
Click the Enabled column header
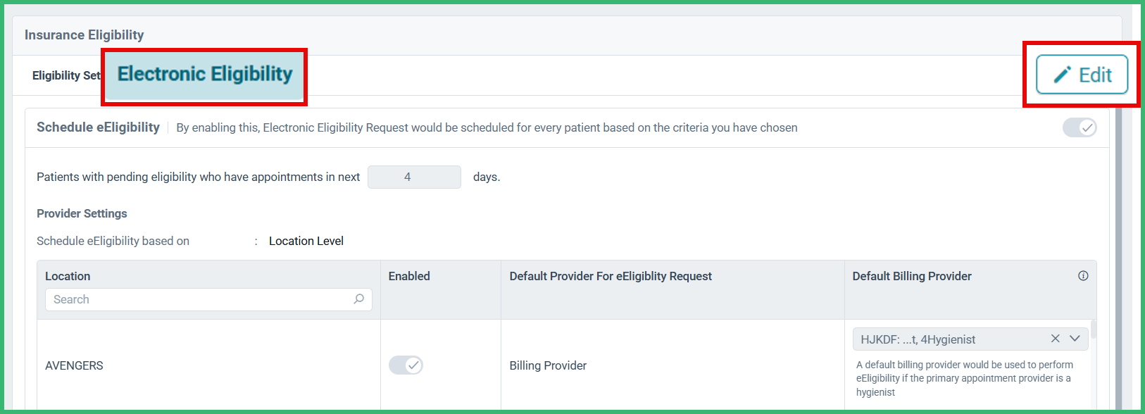pyautogui.click(x=409, y=276)
